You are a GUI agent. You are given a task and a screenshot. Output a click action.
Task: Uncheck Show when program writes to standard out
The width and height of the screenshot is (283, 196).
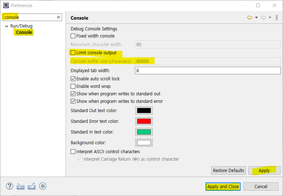(73, 94)
